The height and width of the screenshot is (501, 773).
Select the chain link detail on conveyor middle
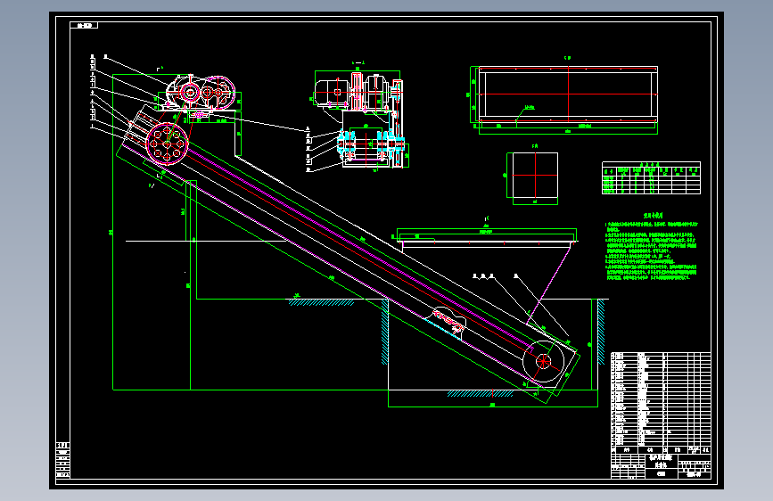(448, 322)
